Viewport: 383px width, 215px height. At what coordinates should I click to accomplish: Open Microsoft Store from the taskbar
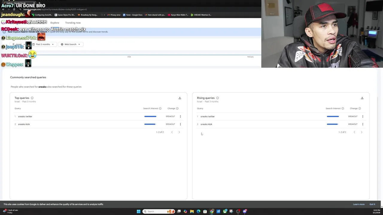pos(205,211)
